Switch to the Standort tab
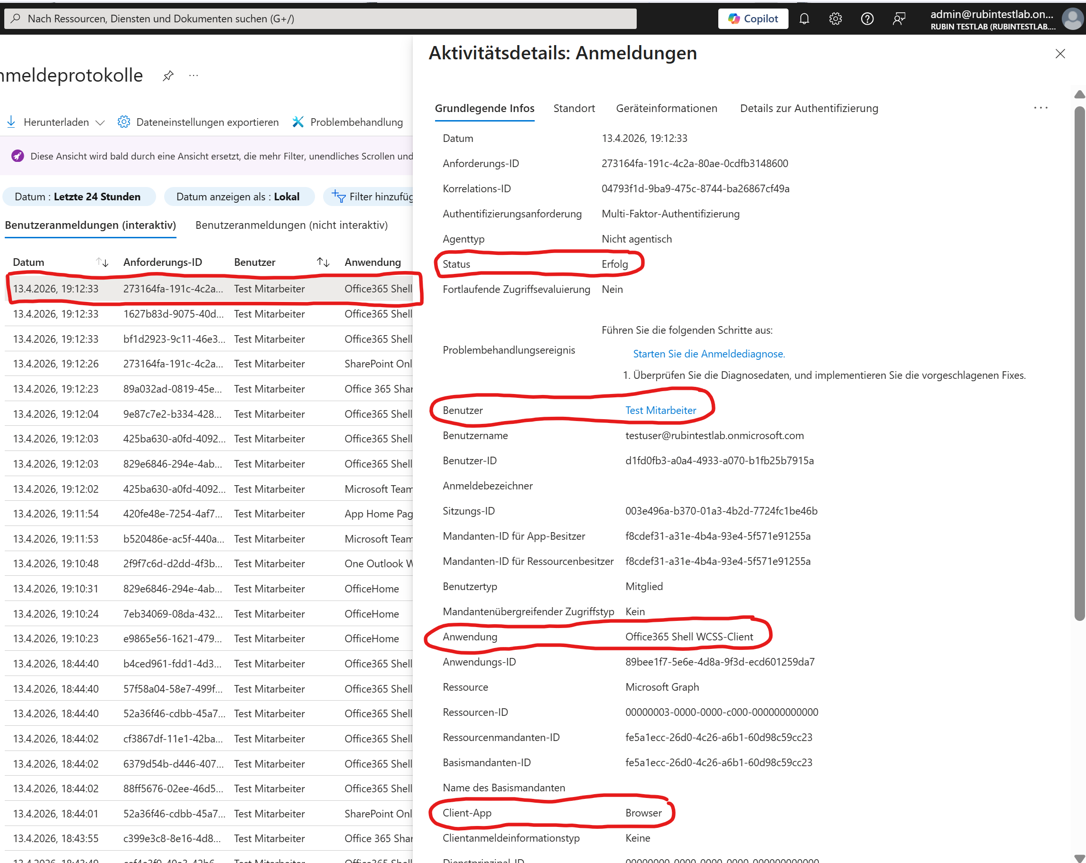The height and width of the screenshot is (863, 1086). point(574,108)
